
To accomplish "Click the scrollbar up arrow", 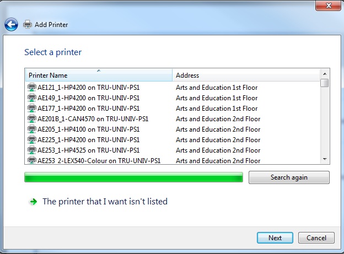I will [325, 74].
